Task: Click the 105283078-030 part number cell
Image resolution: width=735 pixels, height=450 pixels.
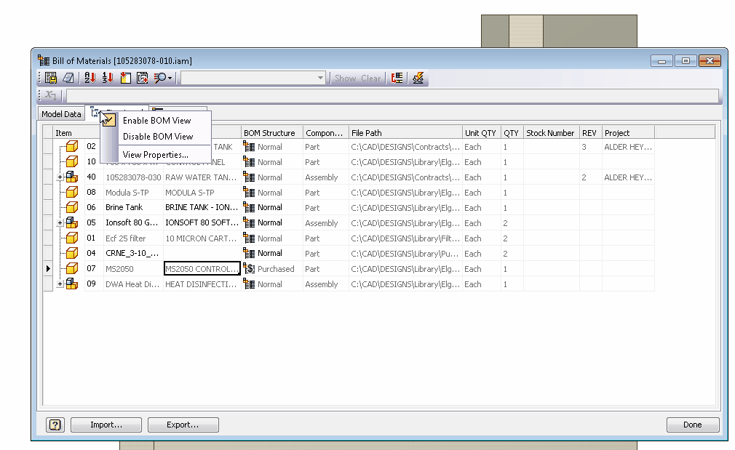Action: click(133, 177)
